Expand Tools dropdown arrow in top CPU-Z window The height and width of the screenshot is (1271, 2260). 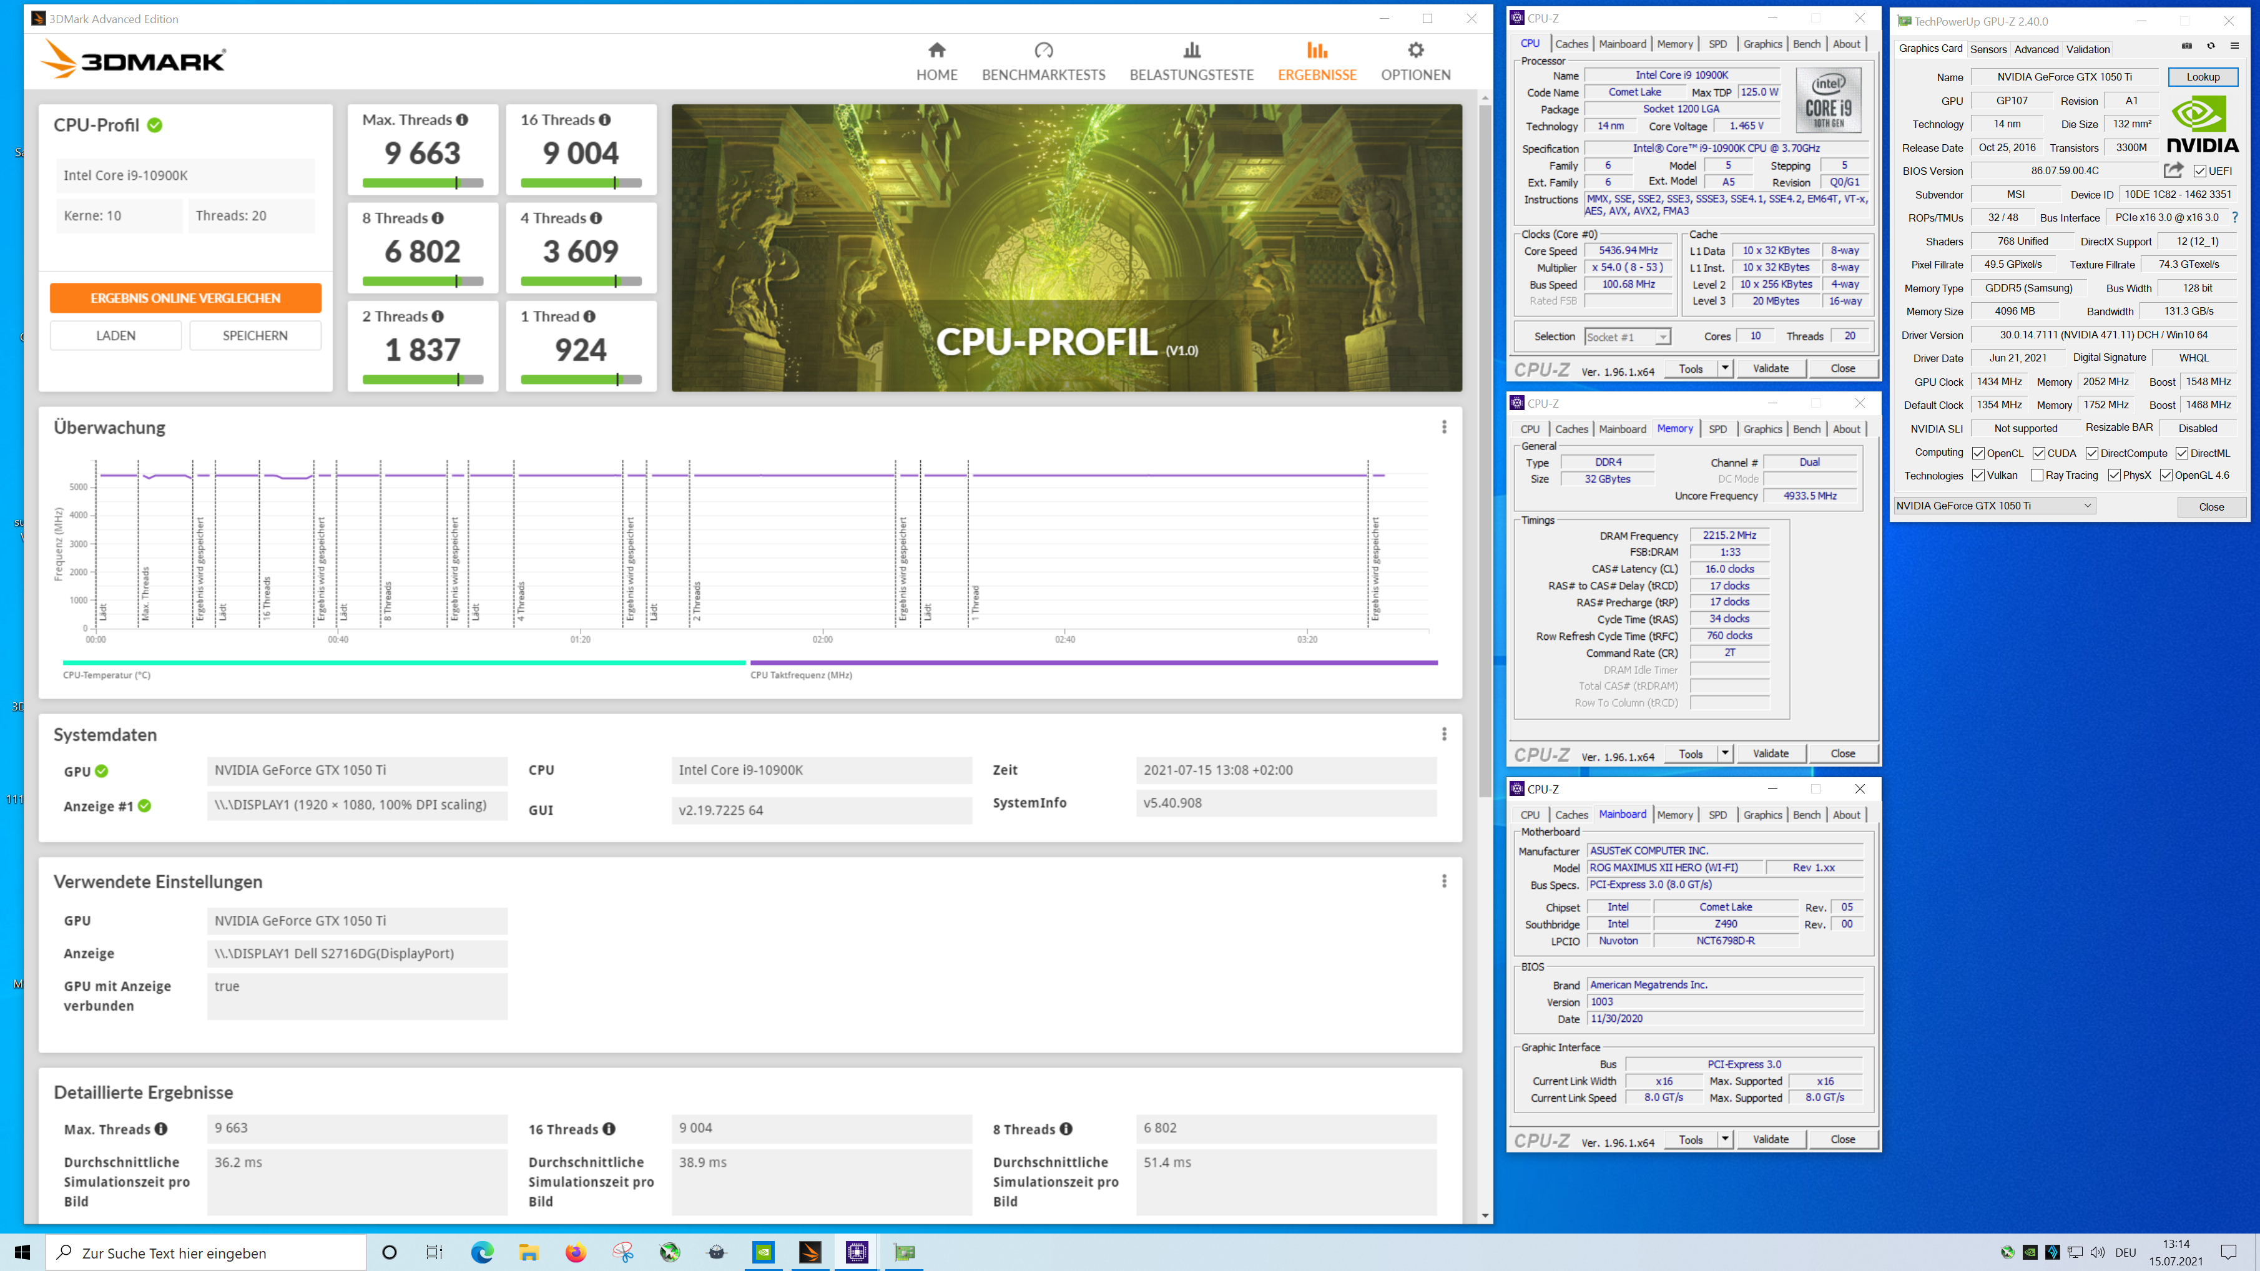point(1725,368)
